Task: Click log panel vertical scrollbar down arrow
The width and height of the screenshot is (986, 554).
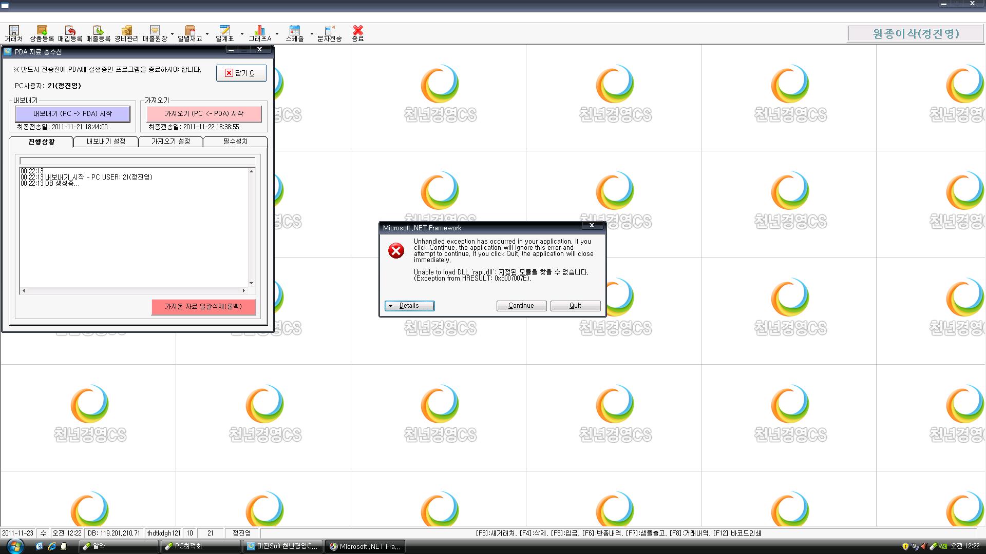Action: coord(251,283)
